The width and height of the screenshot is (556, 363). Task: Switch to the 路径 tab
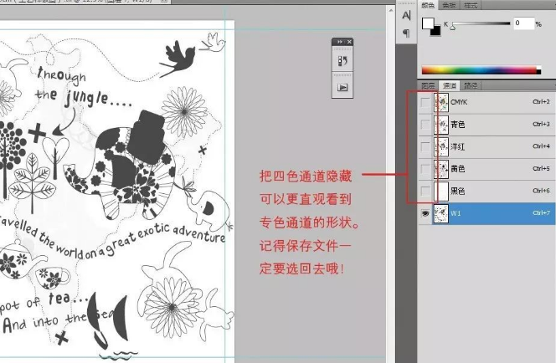tap(471, 85)
